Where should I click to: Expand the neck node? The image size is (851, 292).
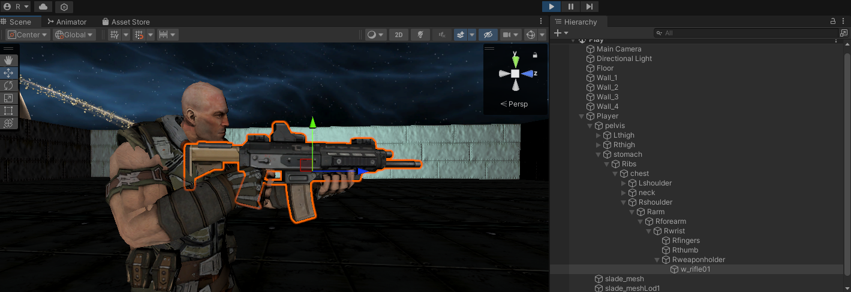point(623,193)
